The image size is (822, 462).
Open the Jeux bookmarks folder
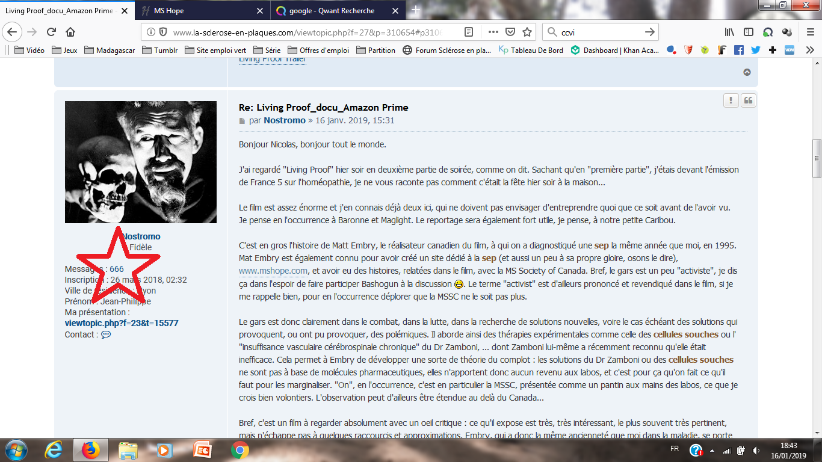(x=64, y=50)
